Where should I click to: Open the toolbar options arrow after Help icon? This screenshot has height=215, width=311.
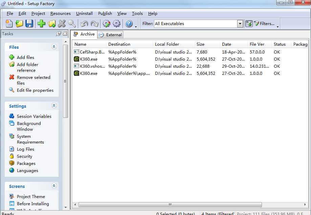click(x=136, y=27)
